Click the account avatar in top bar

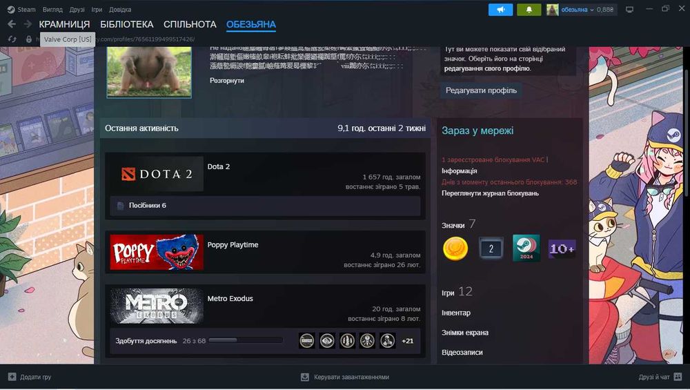click(x=552, y=10)
